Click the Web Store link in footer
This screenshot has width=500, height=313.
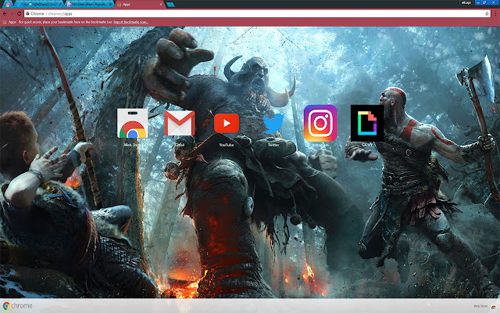pos(480,306)
